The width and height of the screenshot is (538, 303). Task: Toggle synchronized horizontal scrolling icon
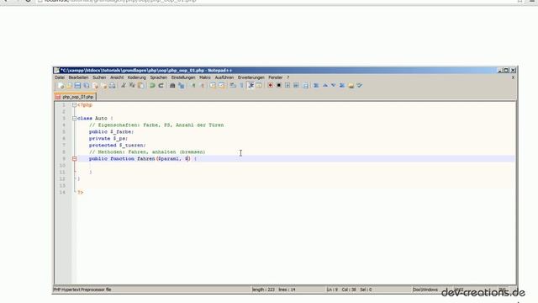[222, 86]
